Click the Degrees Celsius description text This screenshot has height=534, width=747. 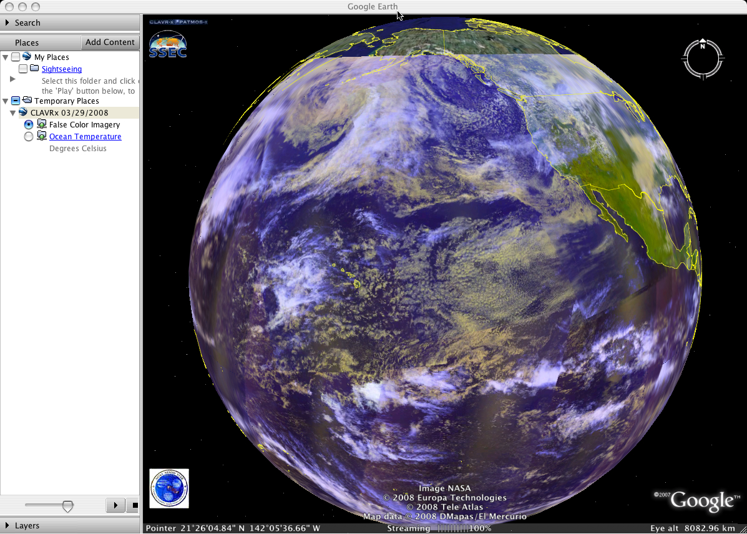point(77,149)
